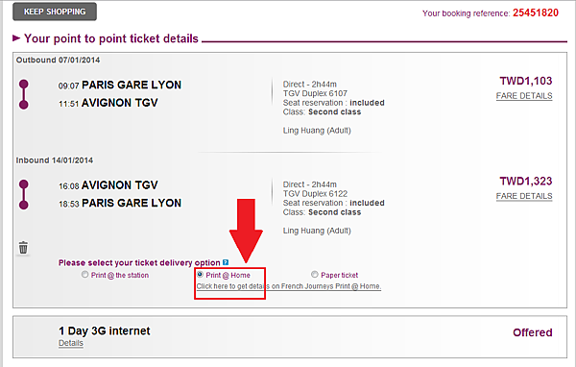The width and height of the screenshot is (576, 367).
Task: Open FARE DETAILS for outbound TWD1,103 fare
Action: (x=524, y=96)
